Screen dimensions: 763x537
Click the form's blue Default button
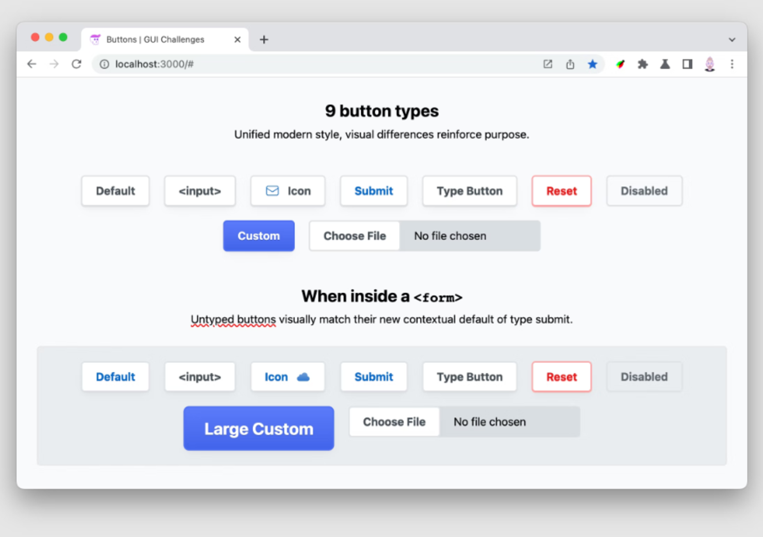116,377
